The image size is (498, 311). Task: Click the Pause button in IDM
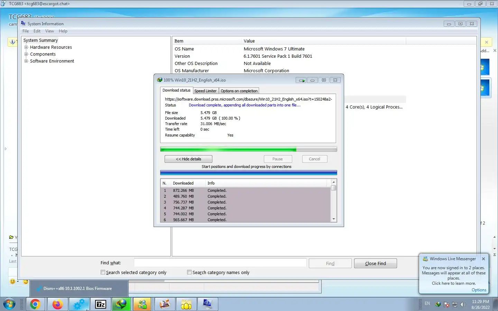[x=278, y=159]
